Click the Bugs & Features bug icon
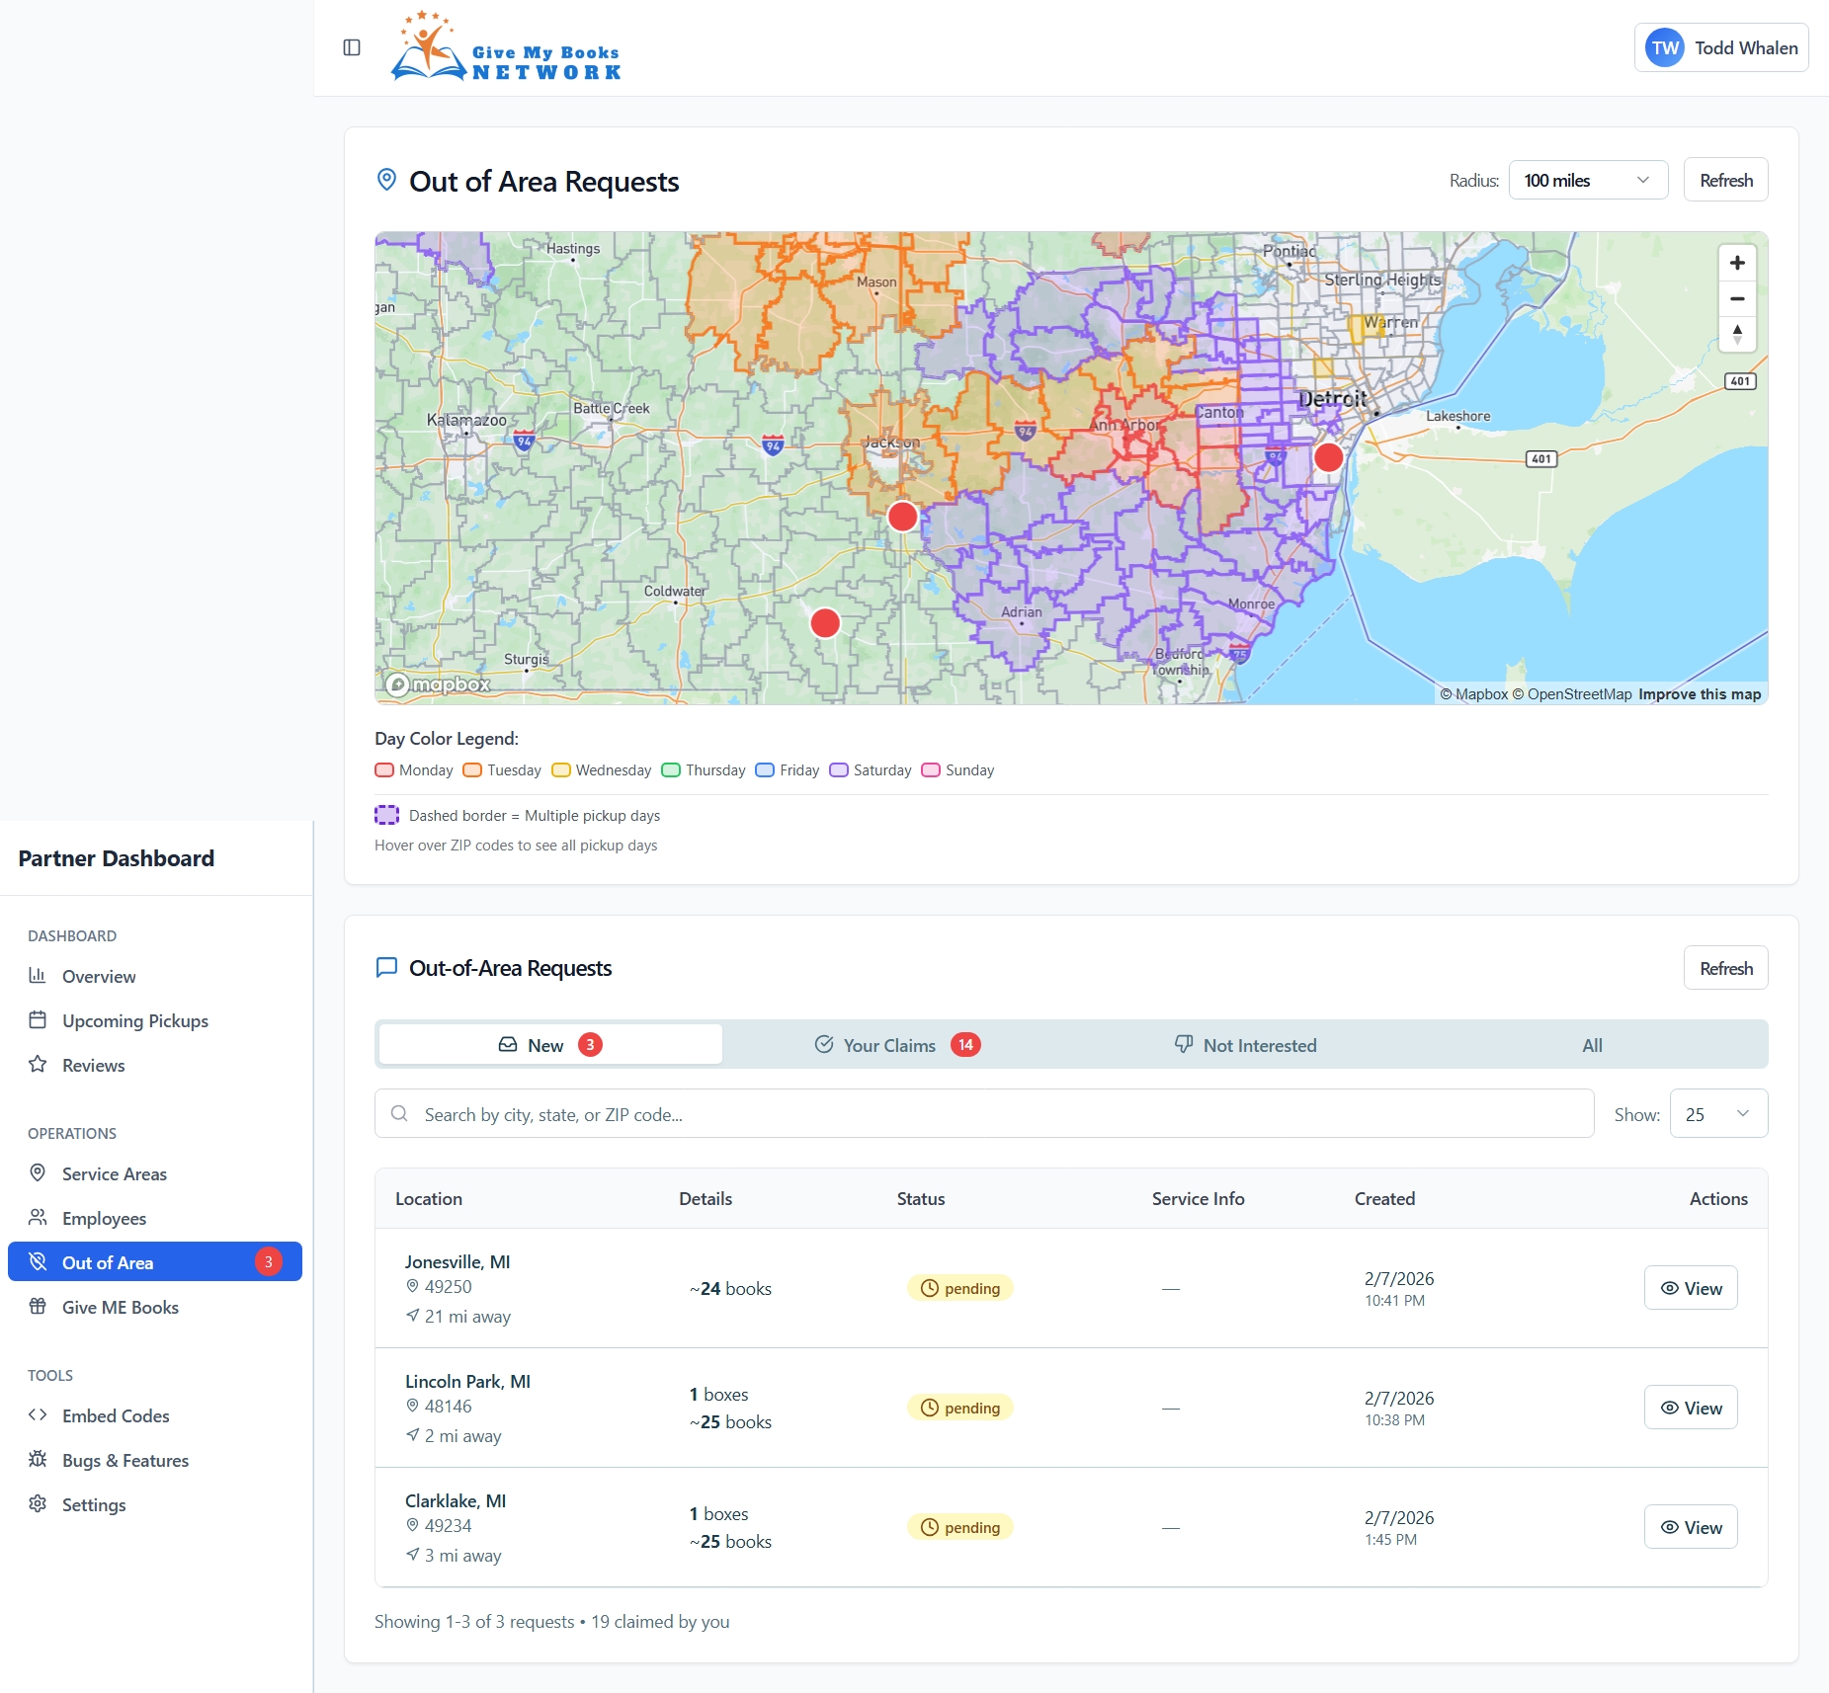Screen dimensions: 1829x1693 click(x=38, y=1460)
